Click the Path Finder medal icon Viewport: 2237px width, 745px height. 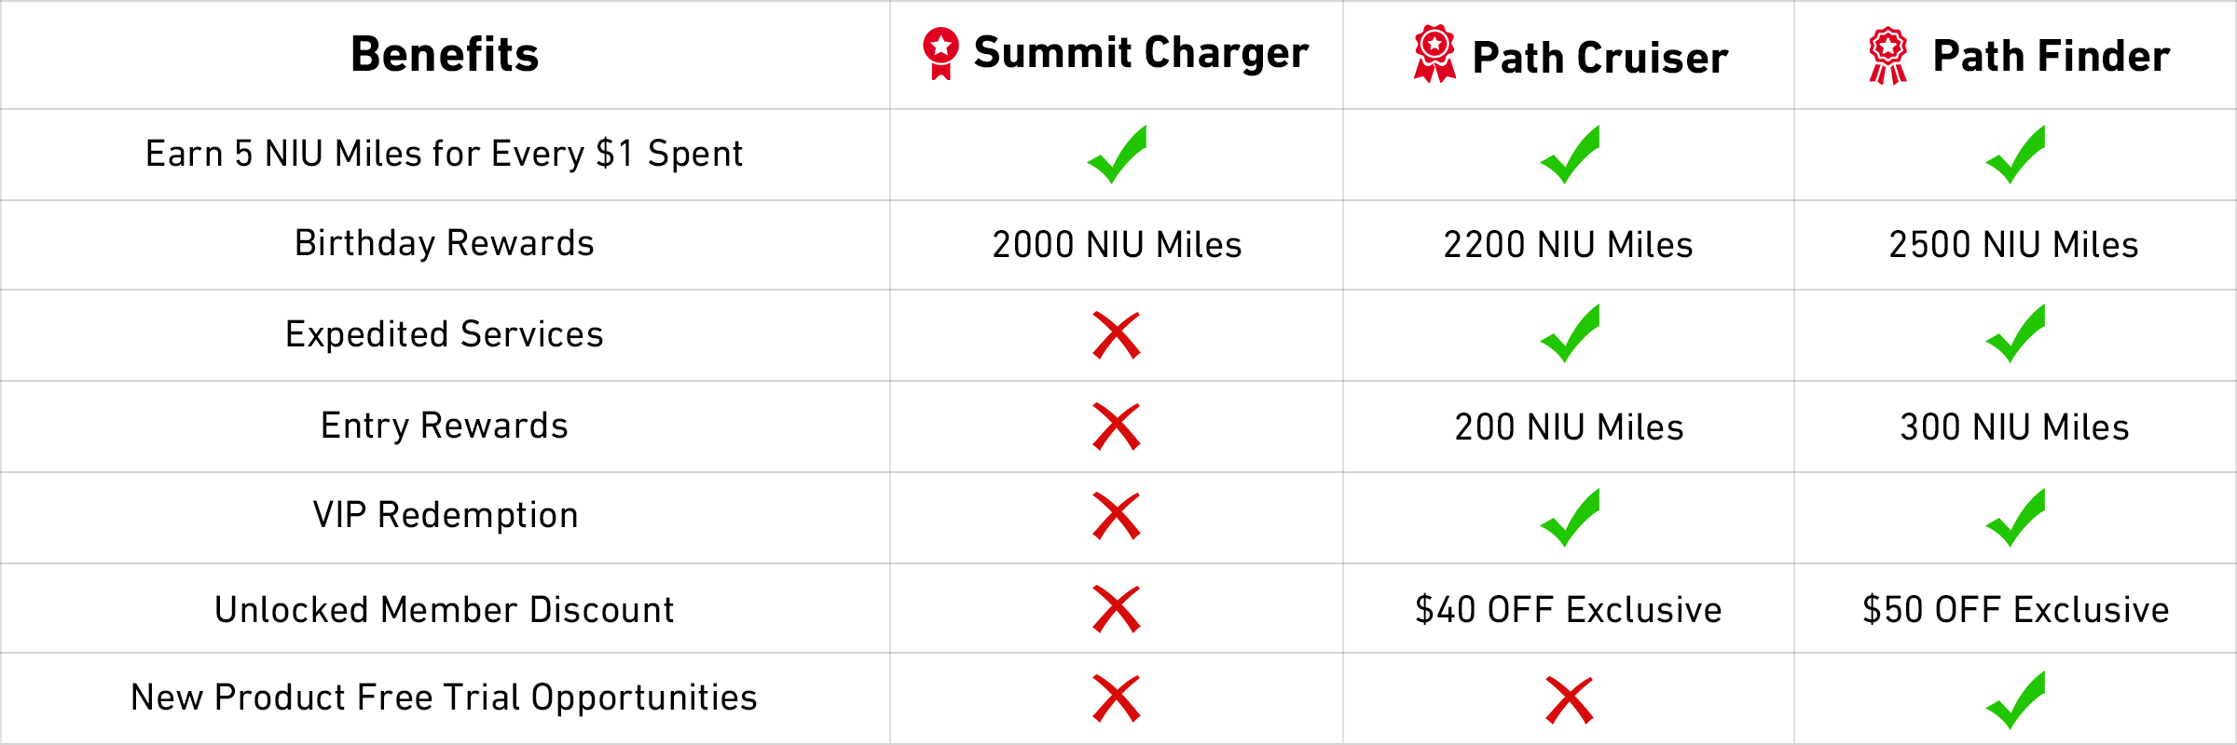pos(1887,56)
